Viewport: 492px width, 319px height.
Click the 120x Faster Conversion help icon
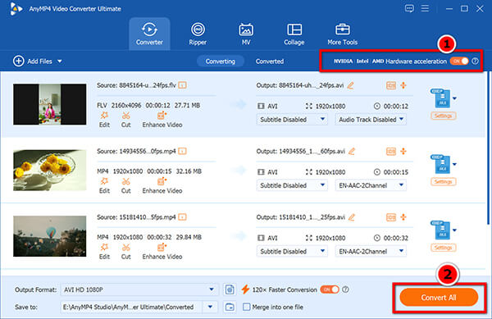pos(345,289)
